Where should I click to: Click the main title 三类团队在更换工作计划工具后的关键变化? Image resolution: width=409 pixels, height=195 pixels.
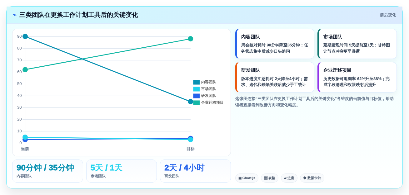(x=79, y=15)
